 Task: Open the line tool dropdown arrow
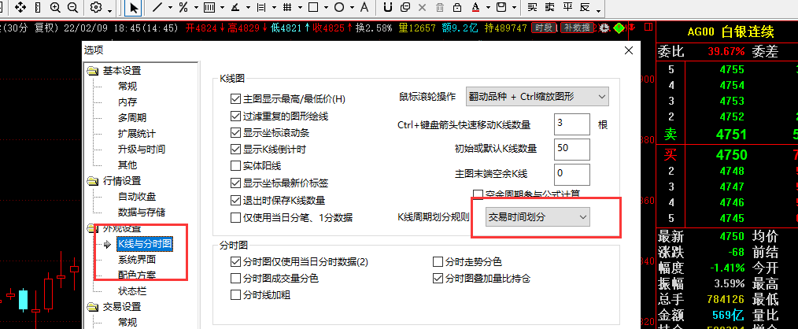170,8
